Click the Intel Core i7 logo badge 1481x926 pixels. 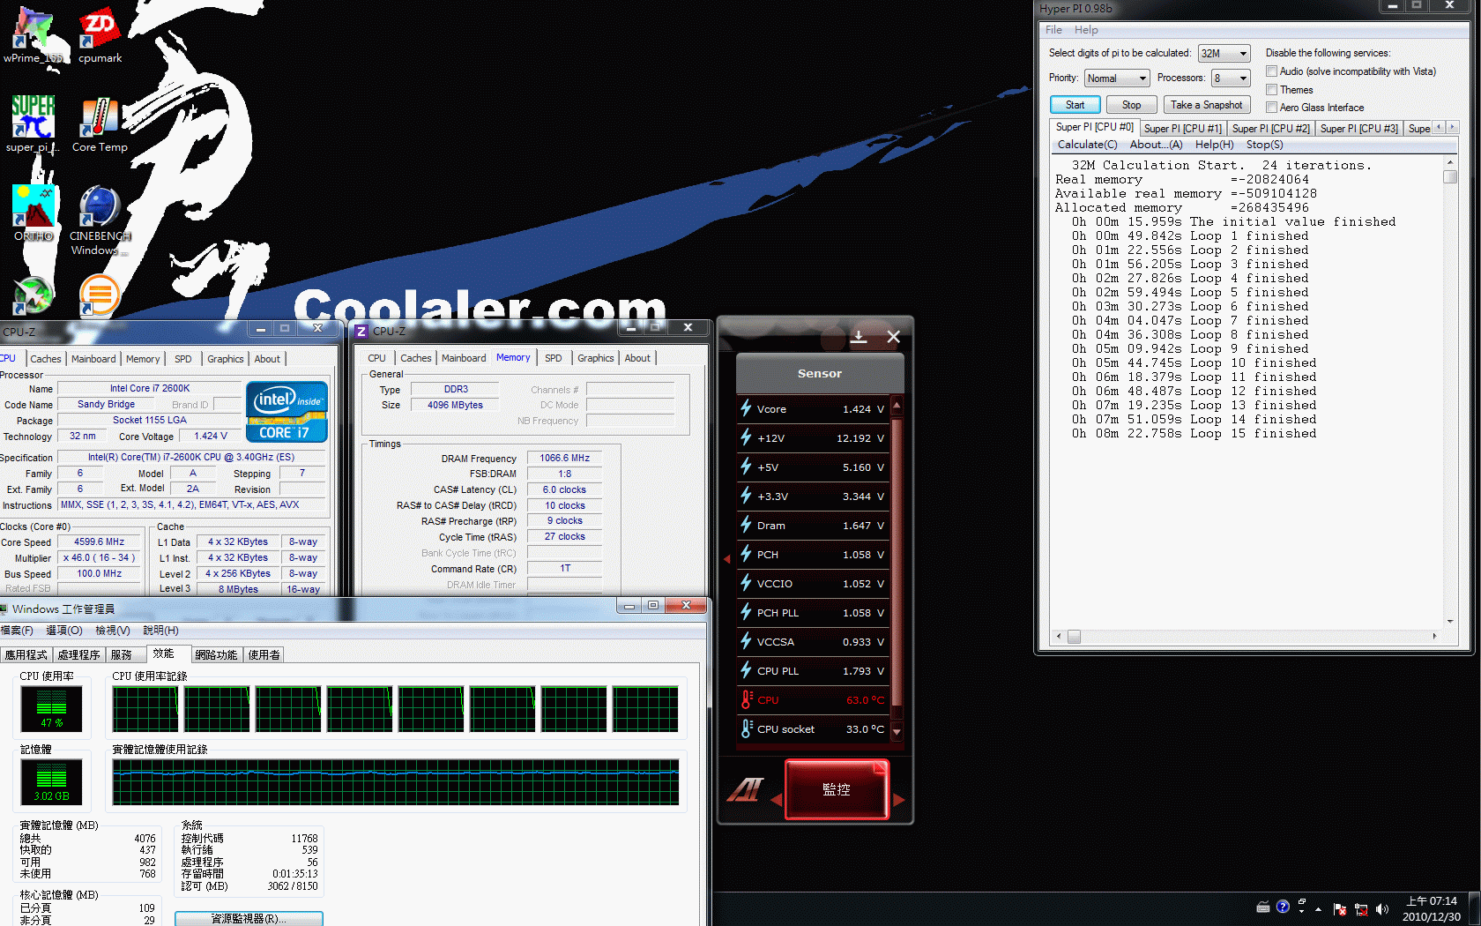pos(287,411)
